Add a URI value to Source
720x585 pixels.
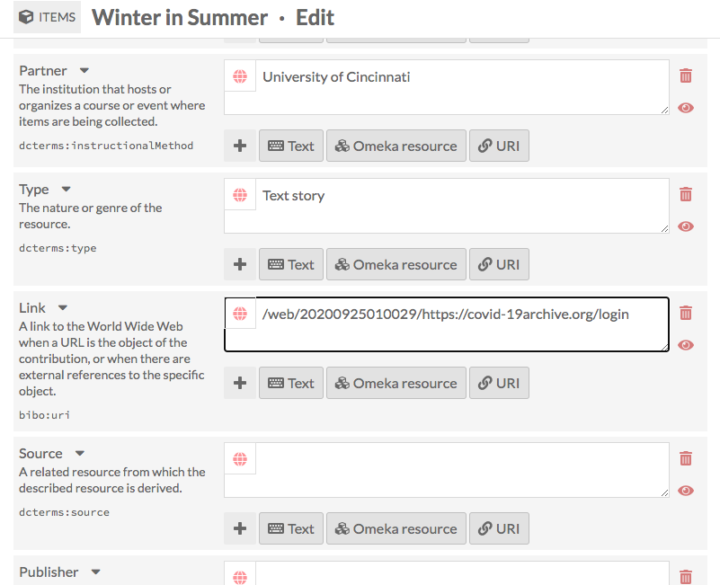[499, 528]
